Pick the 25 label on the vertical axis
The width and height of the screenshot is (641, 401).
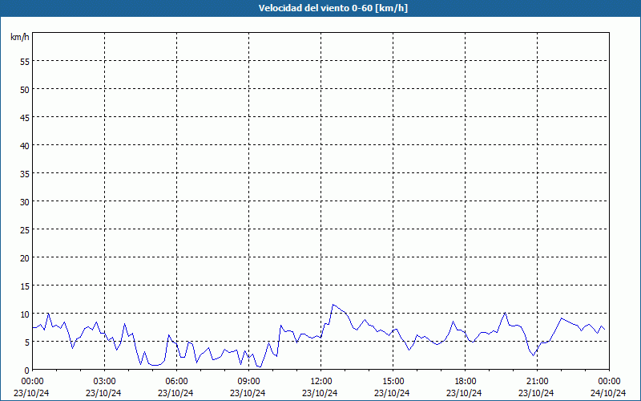click(25, 230)
